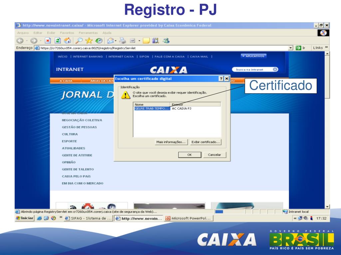Click the yellow note toolbar icon
This screenshot has height=255, width=341.
(146, 41)
